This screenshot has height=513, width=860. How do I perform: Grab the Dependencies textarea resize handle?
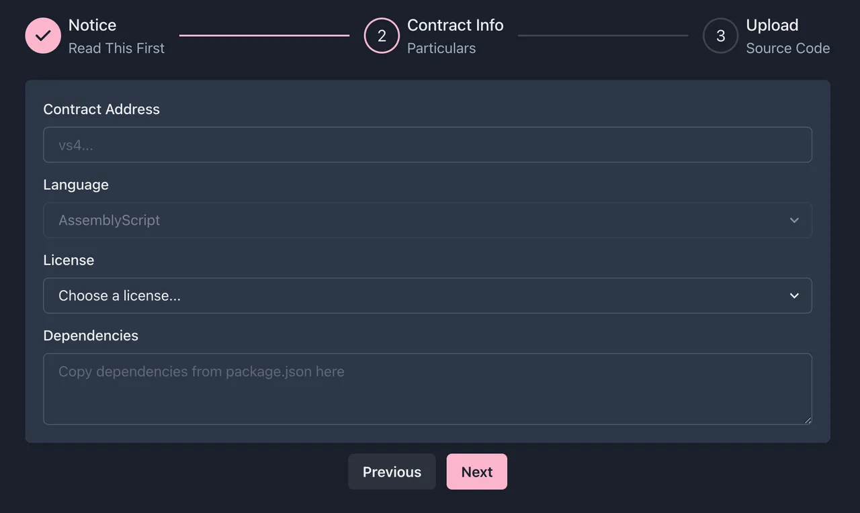807,419
